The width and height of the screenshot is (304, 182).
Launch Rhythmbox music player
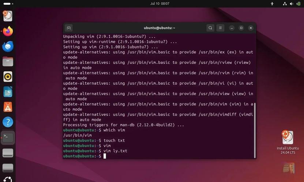coord(8,76)
